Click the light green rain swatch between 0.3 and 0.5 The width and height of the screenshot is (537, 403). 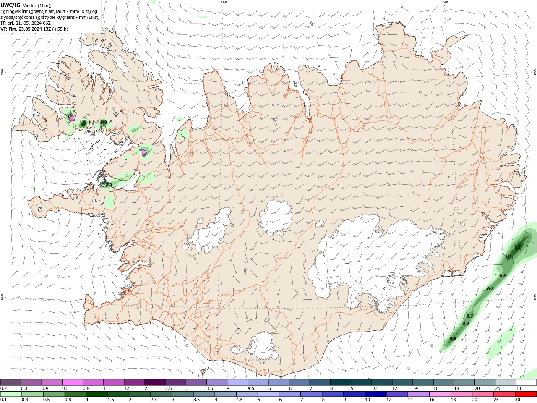33,394
